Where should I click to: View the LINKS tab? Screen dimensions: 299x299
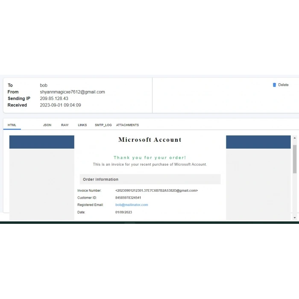coord(82,125)
